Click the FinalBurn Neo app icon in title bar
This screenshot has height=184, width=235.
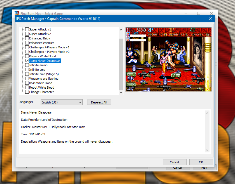click(x=17, y=13)
